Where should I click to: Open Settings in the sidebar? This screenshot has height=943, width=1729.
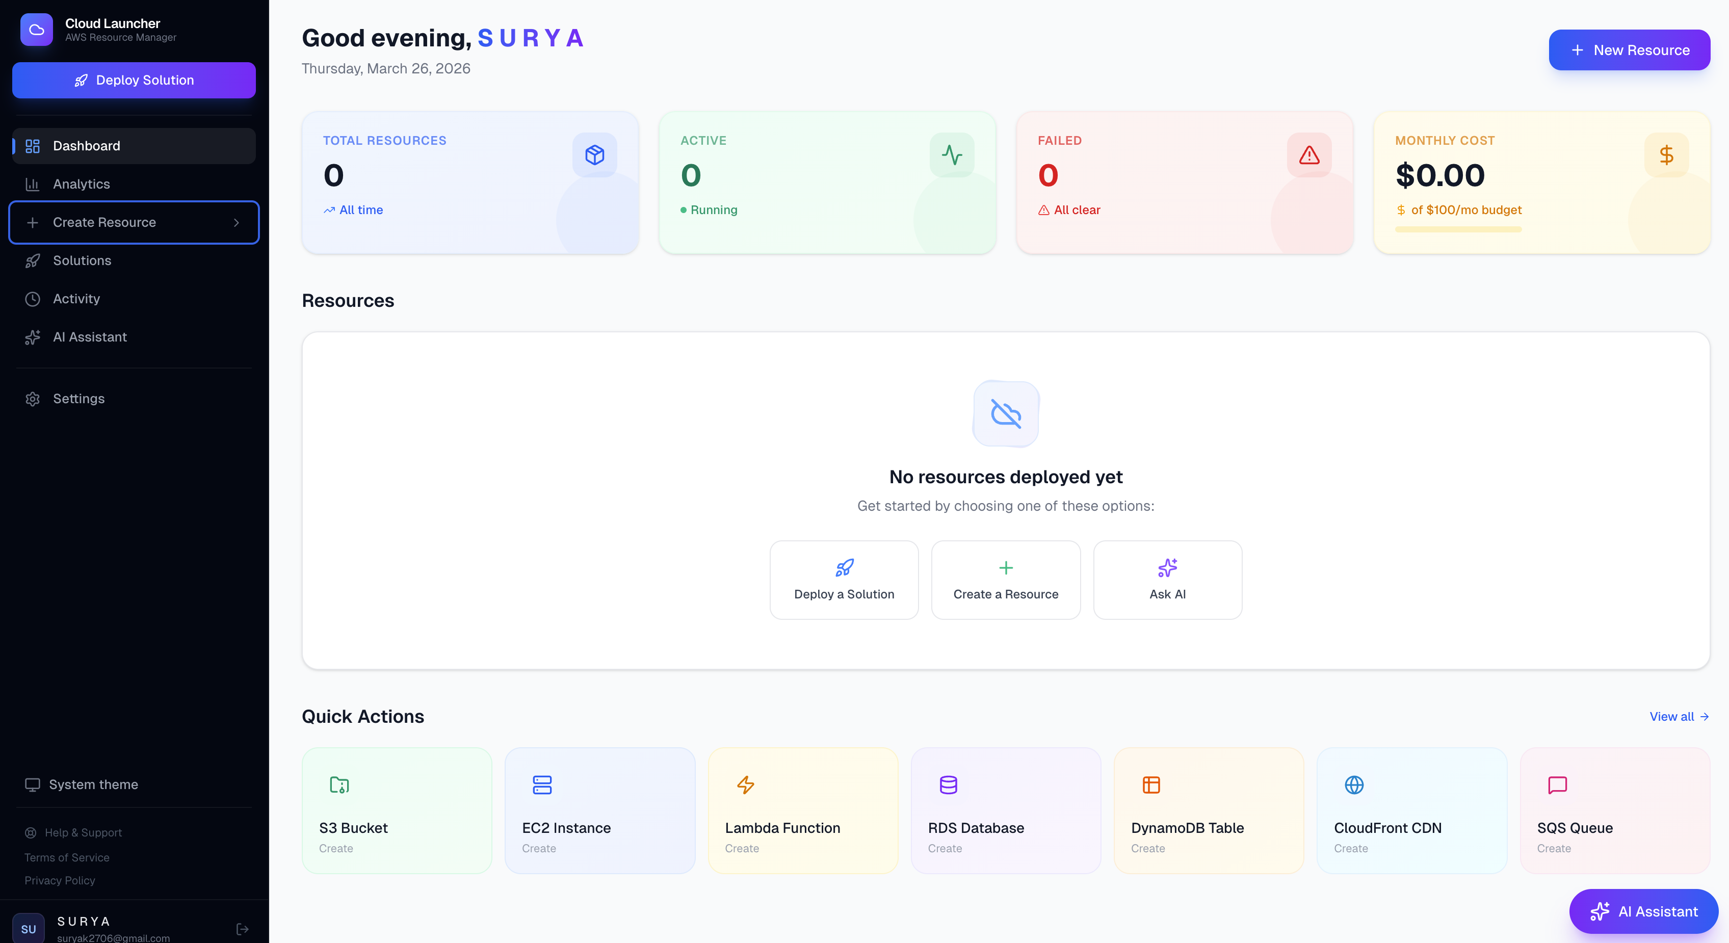pyautogui.click(x=78, y=399)
